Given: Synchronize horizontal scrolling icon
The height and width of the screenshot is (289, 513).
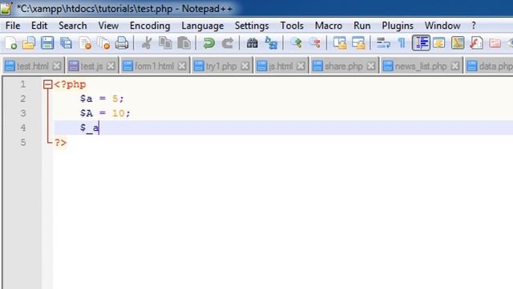Looking at the screenshot, I should coord(358,43).
